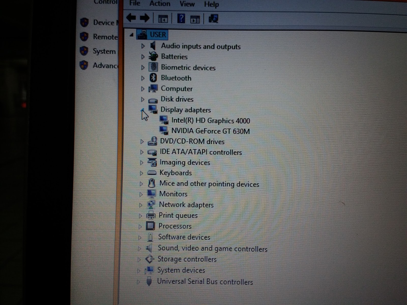Click the Processors chip icon
This screenshot has height=305, width=407.
tap(150, 226)
